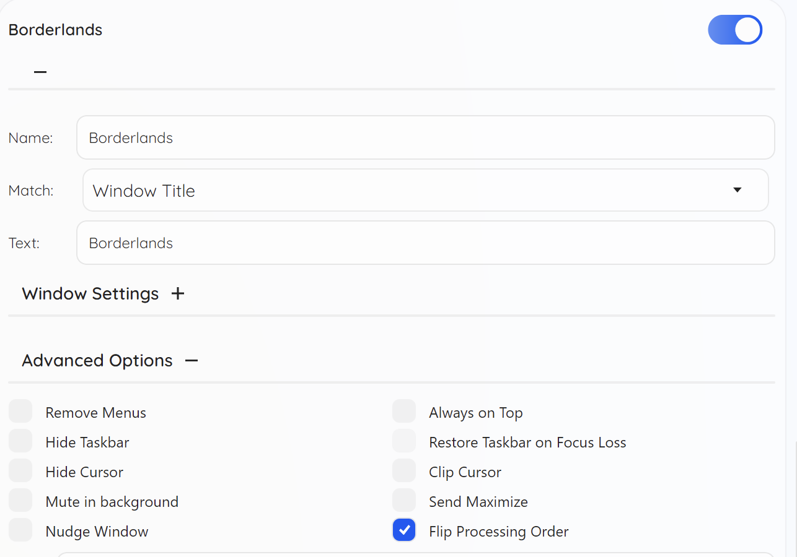
Task: Disable the Borderlands profile toggle switch
Action: 735,30
